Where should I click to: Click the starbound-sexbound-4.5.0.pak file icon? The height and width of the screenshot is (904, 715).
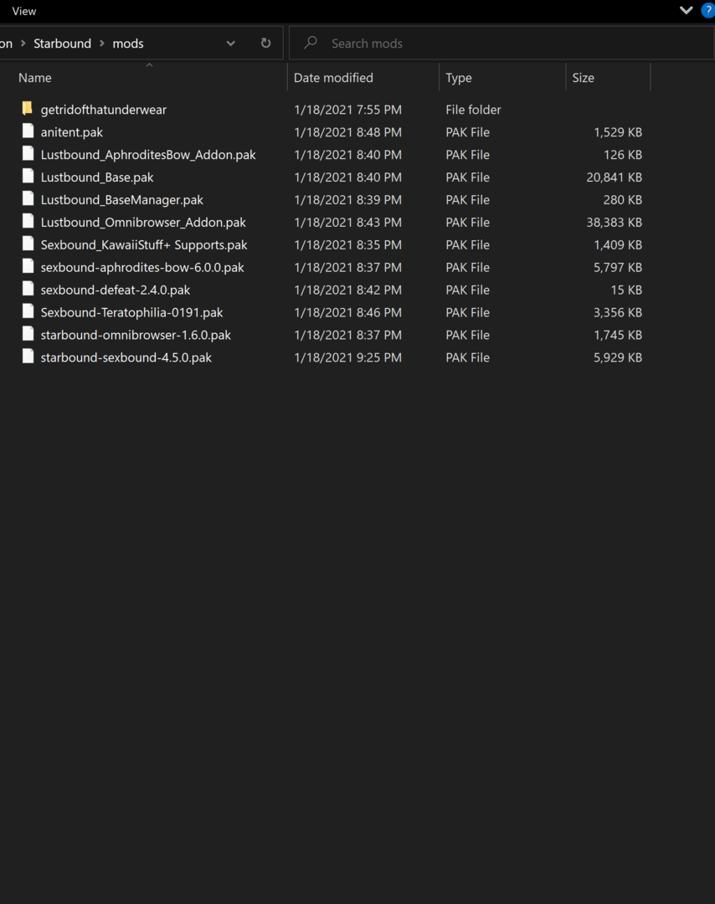(x=28, y=356)
